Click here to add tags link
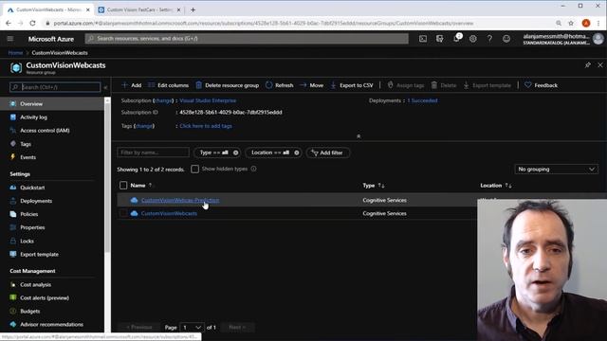This screenshot has width=607, height=341. coord(206,126)
